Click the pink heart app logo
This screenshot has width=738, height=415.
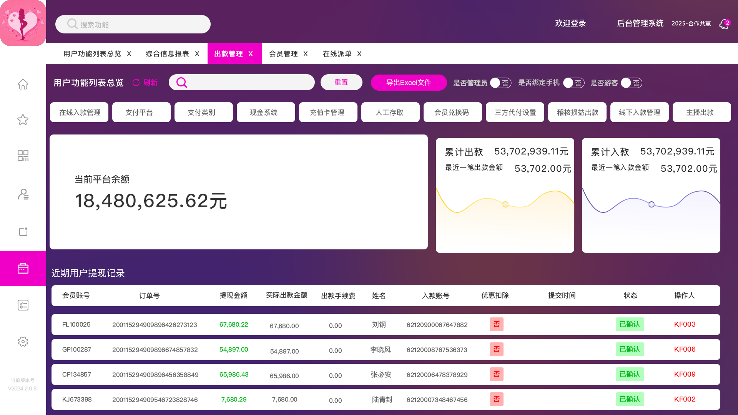(23, 23)
